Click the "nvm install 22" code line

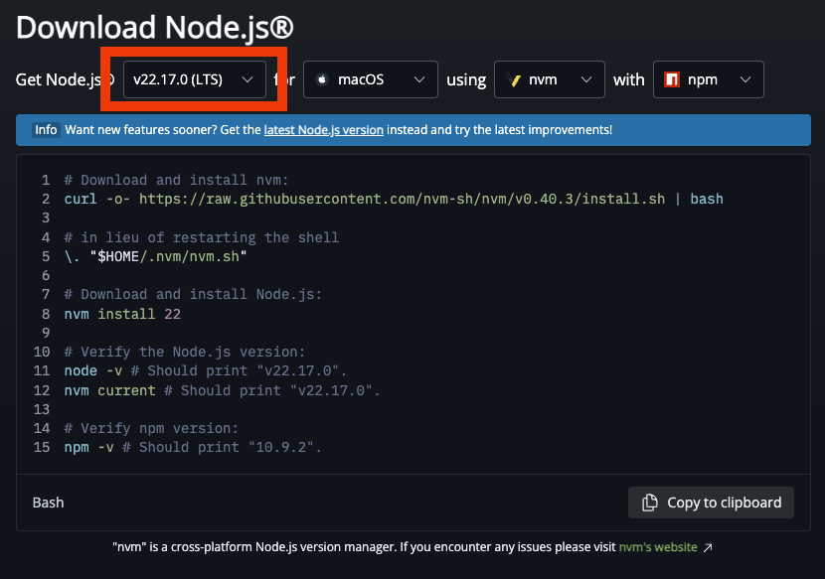[x=122, y=314]
